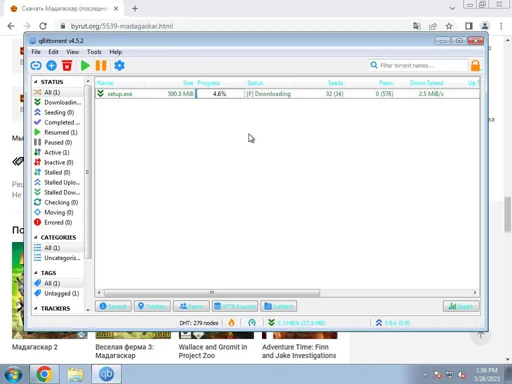Sort torrents by Peers column
Screen dimensions: 512x384
(369, 83)
